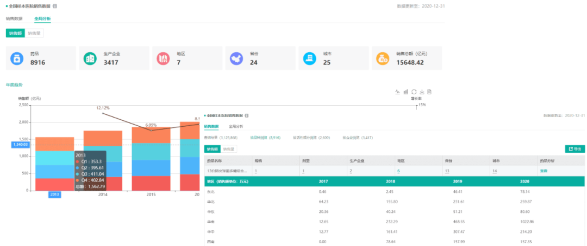Switch to the 销售数据 tab at top
This screenshot has height=246, width=587.
click(x=14, y=19)
